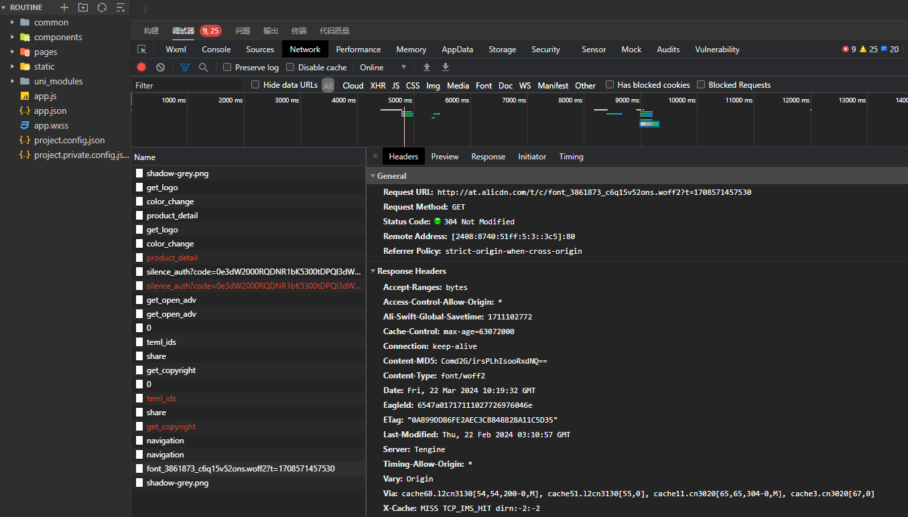Switch to the Sources tab
The image size is (908, 517).
pos(260,50)
